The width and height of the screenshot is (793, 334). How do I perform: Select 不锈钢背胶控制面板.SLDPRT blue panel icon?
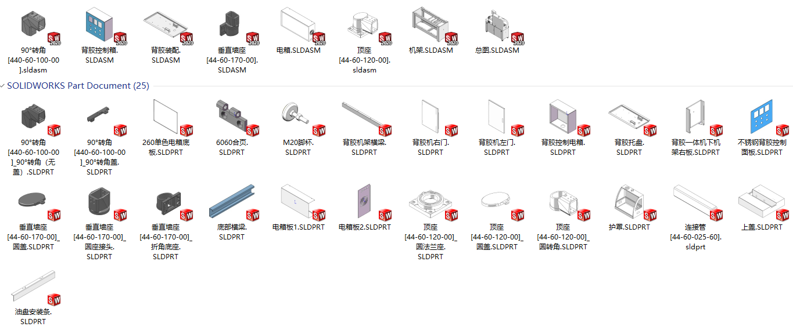click(762, 117)
